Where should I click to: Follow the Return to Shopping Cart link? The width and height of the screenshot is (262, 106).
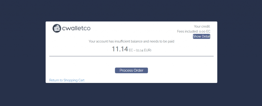pos(67,80)
